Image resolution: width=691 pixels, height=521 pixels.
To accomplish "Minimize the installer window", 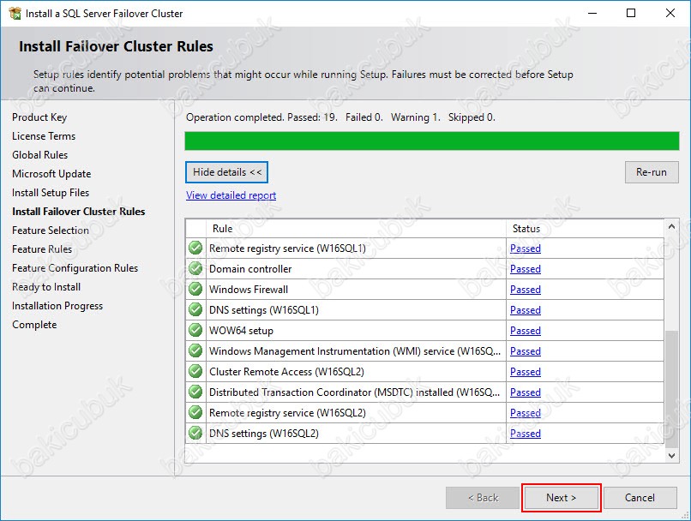I will [x=592, y=13].
